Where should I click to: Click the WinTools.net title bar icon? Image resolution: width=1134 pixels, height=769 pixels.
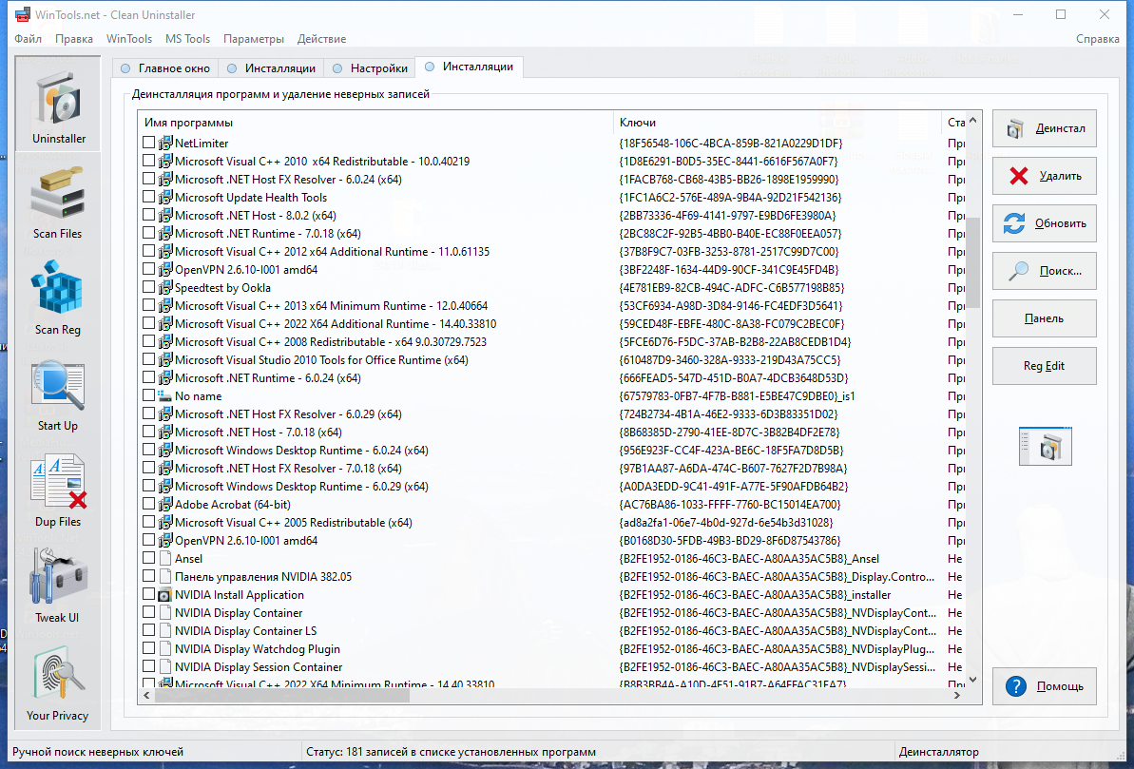coord(22,14)
